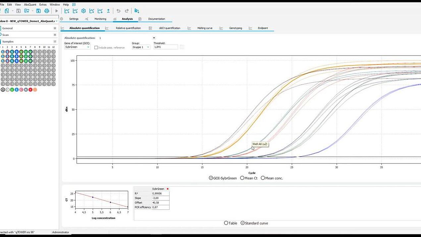
Task: Select the white Empty 'E' filter circle
Action: 7,90
